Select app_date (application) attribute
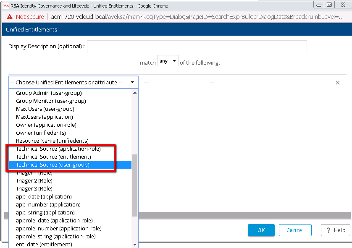The width and height of the screenshot is (352, 248). point(44,197)
